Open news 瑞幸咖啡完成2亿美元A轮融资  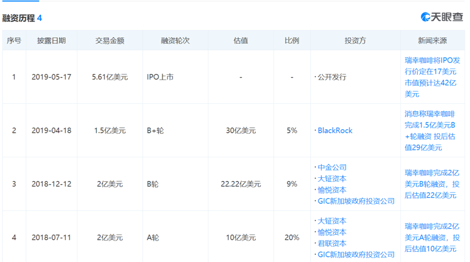[x=432, y=238]
